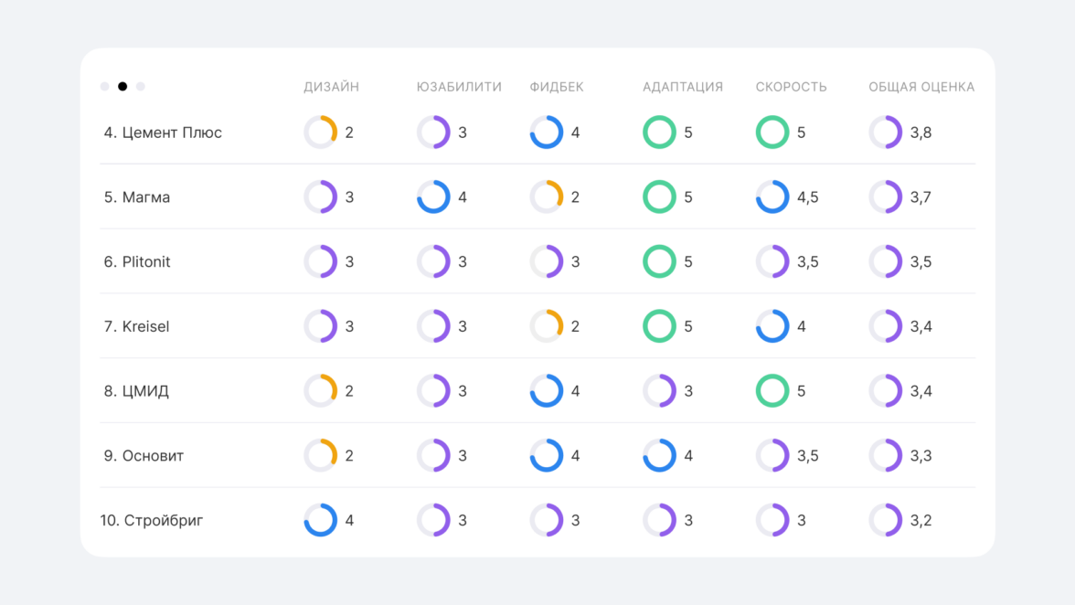Click ЦМИД feedback progress ring
Viewport: 1075px width, 605px height.
click(x=547, y=391)
